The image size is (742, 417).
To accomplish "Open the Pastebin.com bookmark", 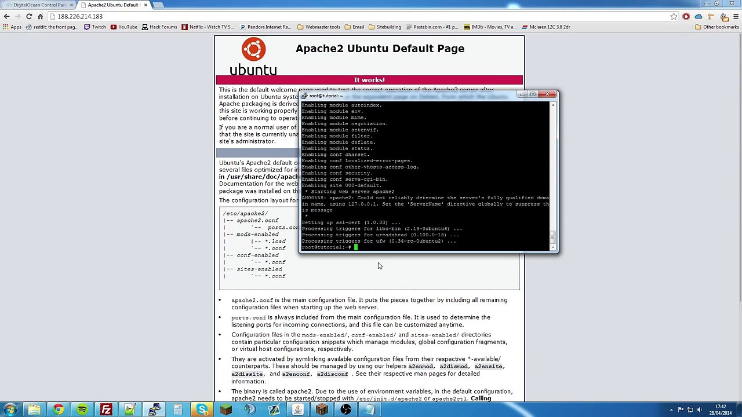I will click(x=432, y=27).
